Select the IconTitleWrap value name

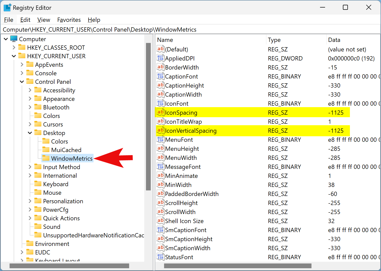183,122
